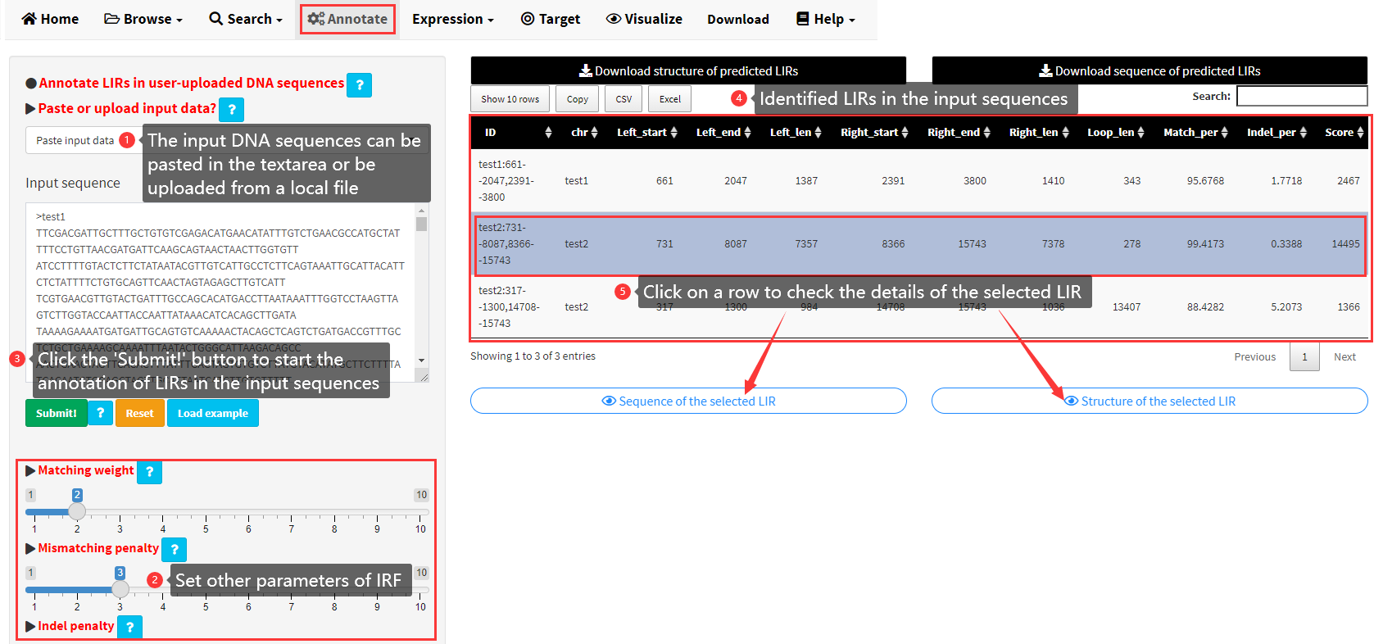Click the help icon beside Indel penalty

click(x=129, y=627)
